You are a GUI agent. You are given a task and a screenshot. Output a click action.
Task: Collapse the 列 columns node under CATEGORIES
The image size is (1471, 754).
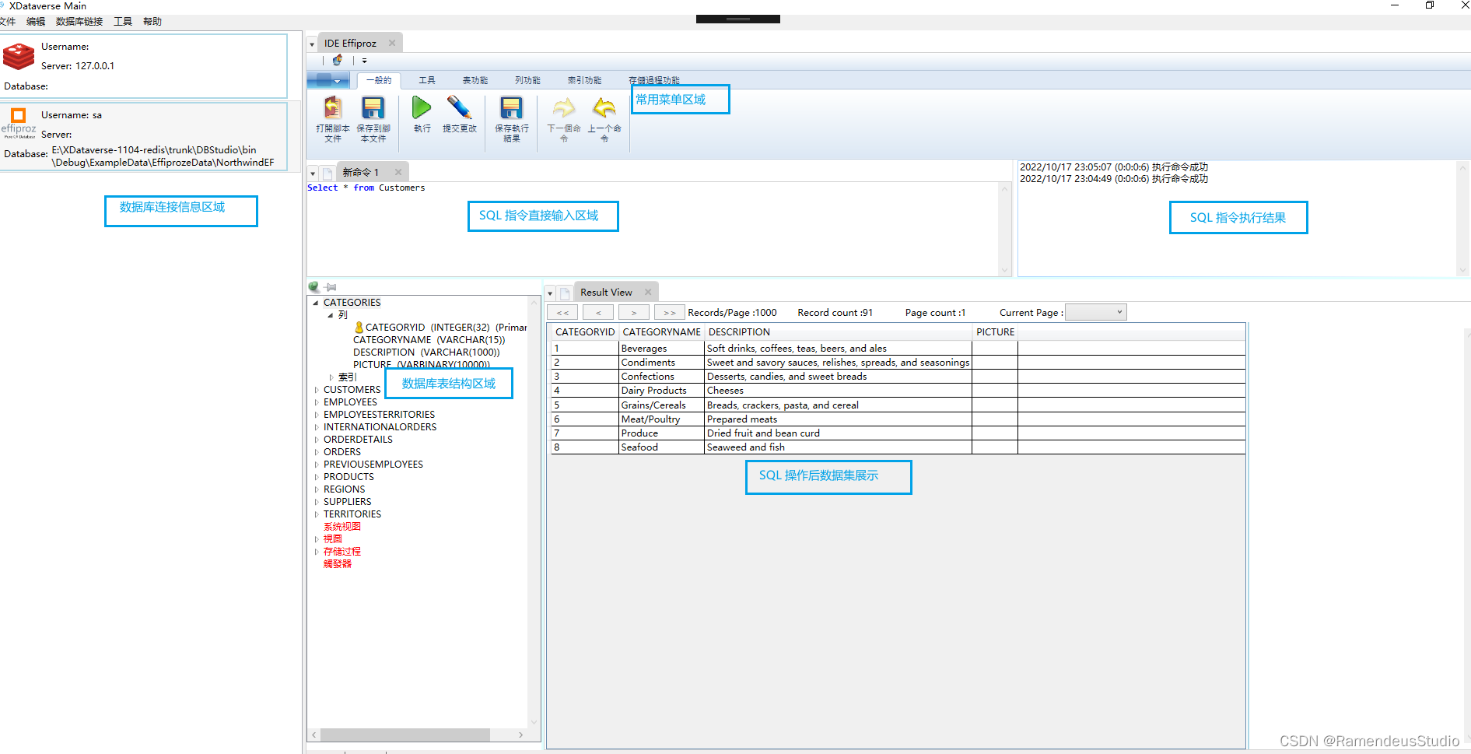(x=331, y=315)
